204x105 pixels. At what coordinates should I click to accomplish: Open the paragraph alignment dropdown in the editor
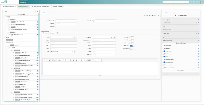point(77,60)
